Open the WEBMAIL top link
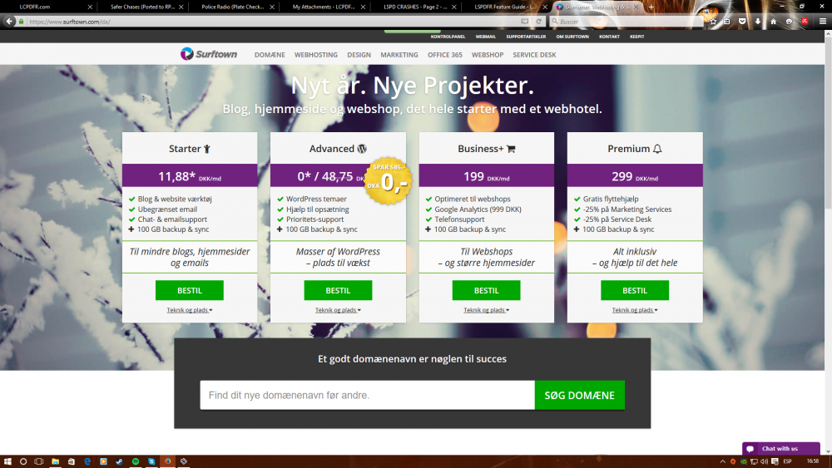This screenshot has height=468, width=832. [x=486, y=37]
